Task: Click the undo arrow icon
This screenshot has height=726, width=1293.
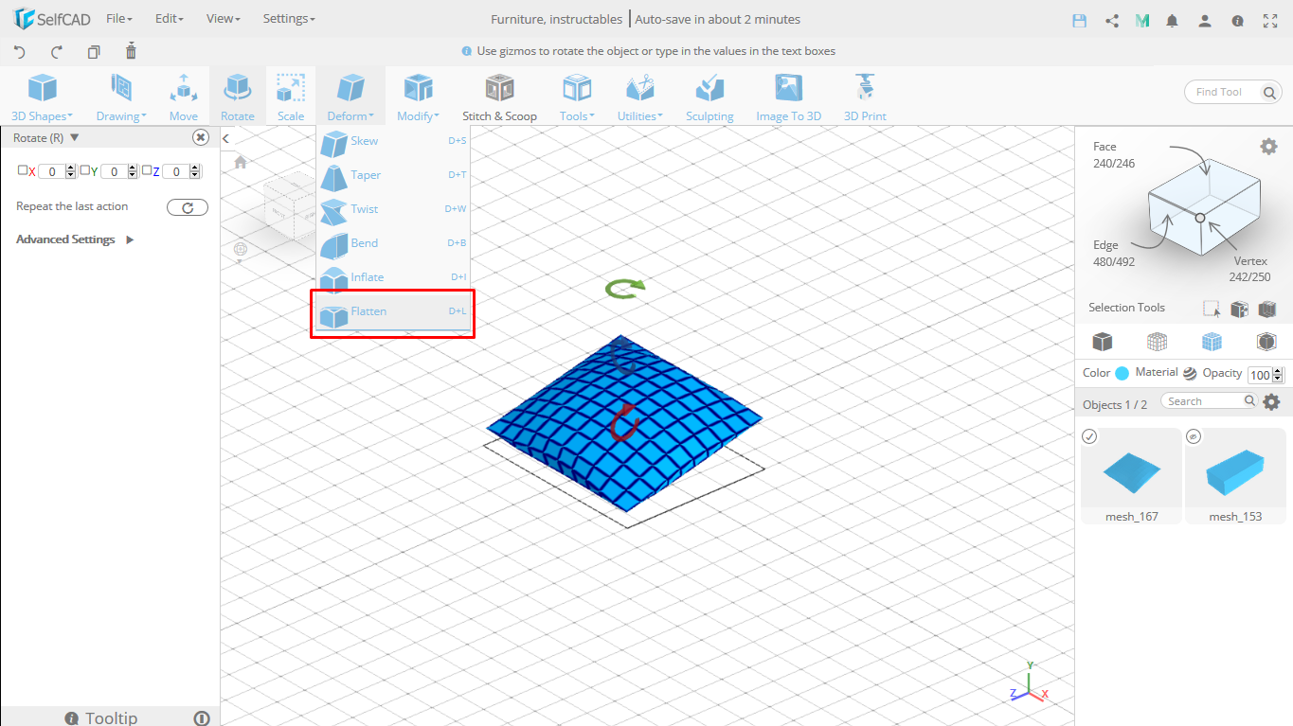Action: [20, 52]
